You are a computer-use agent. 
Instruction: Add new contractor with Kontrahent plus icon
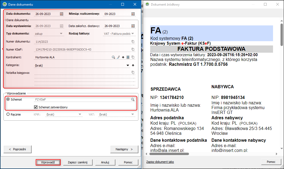123,57
